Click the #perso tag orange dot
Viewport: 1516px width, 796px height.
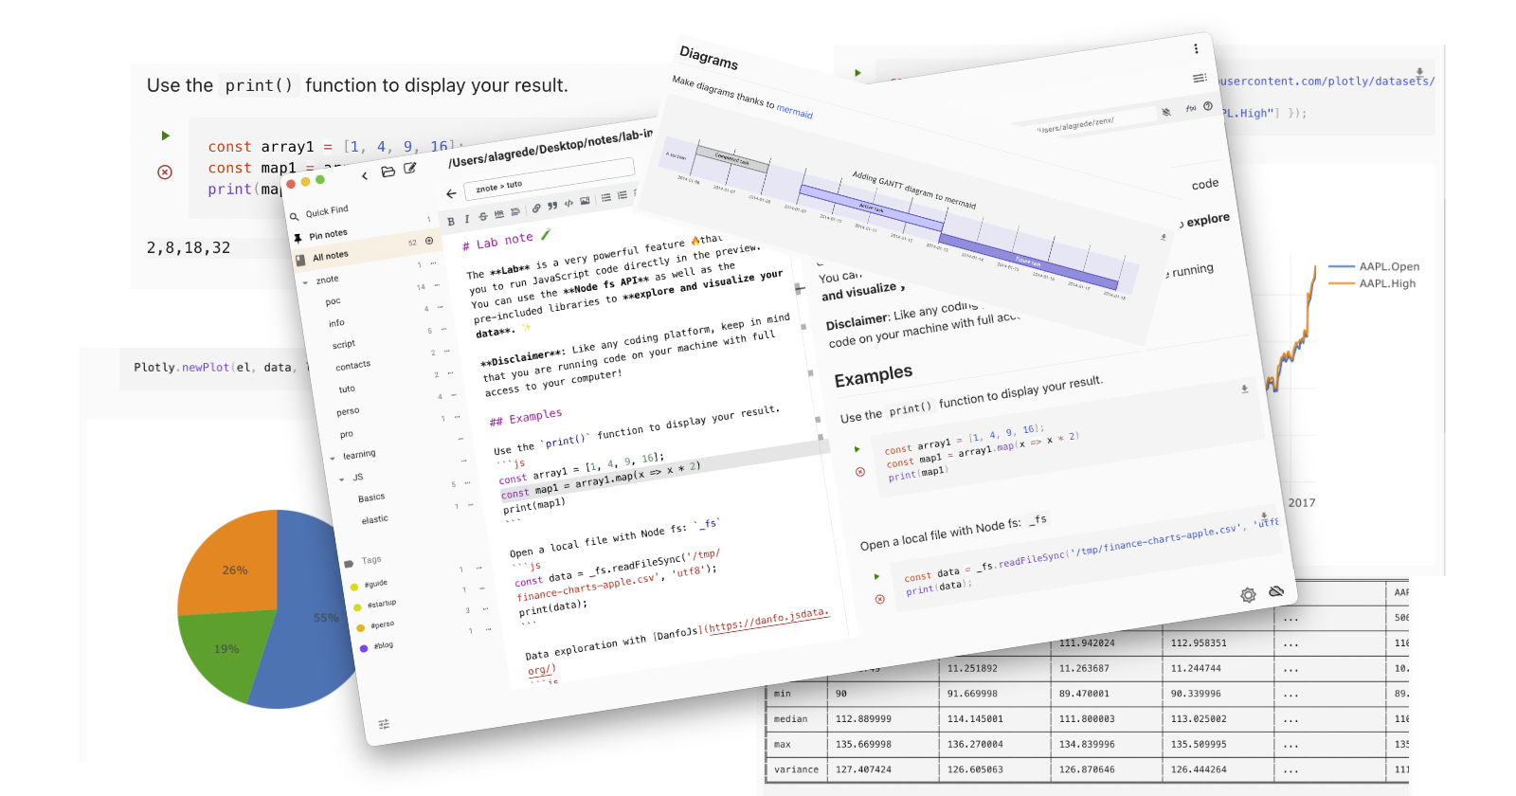click(x=360, y=627)
